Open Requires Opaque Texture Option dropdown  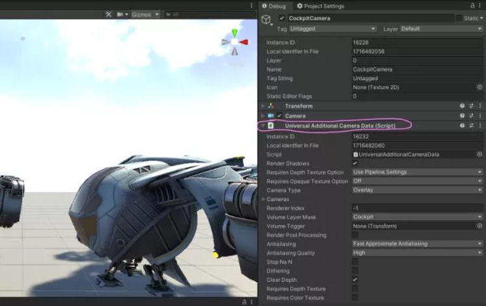[417, 181]
